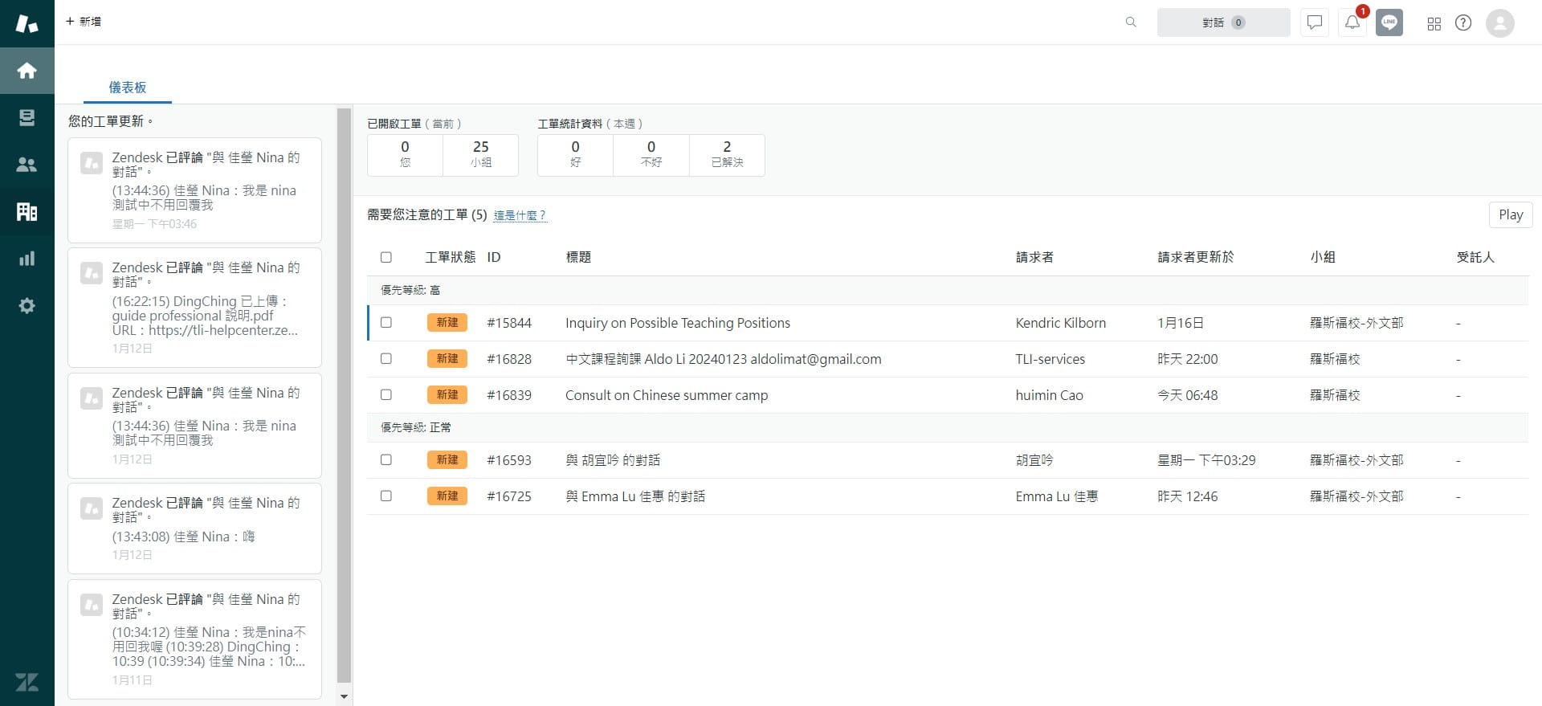Toggle the select-all tickets header checkbox
The image size is (1542, 706).
coord(386,257)
